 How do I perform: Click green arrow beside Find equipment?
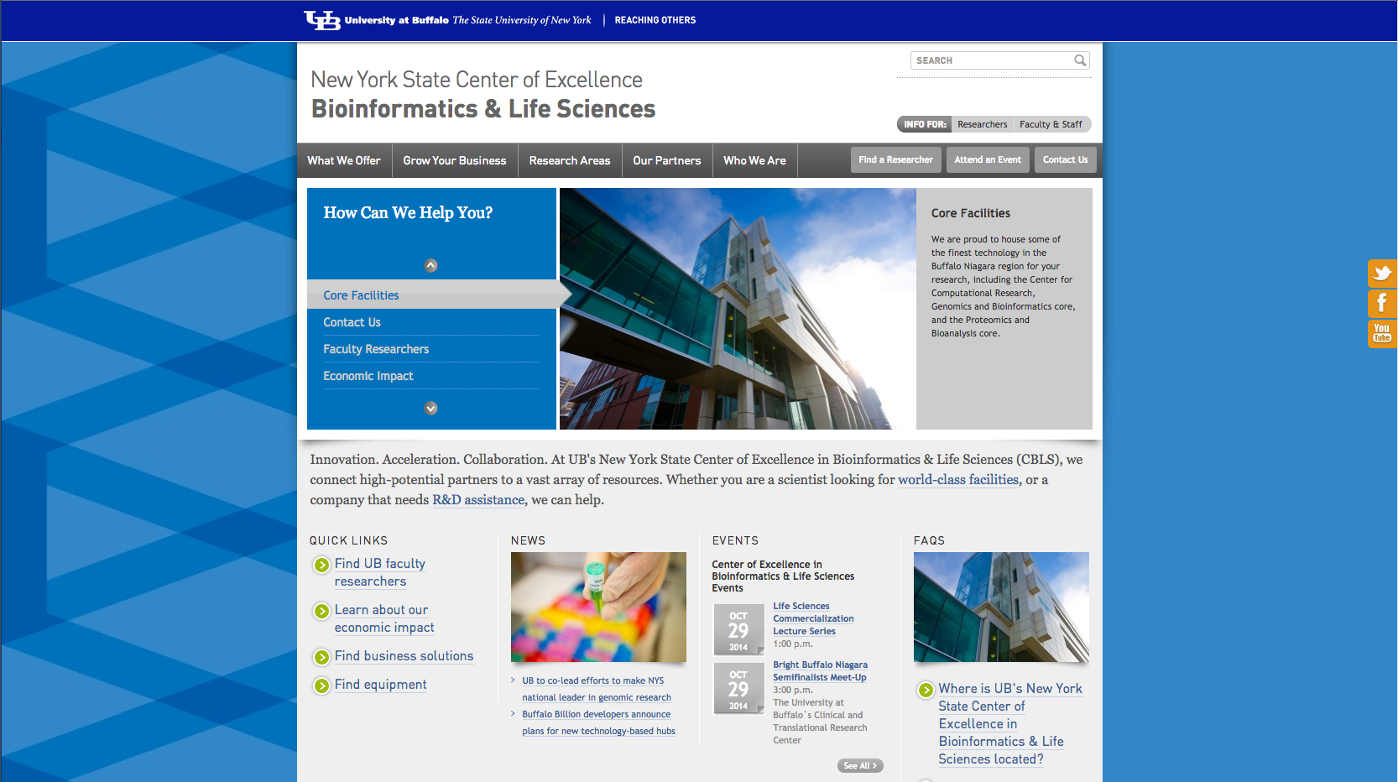[x=321, y=686]
